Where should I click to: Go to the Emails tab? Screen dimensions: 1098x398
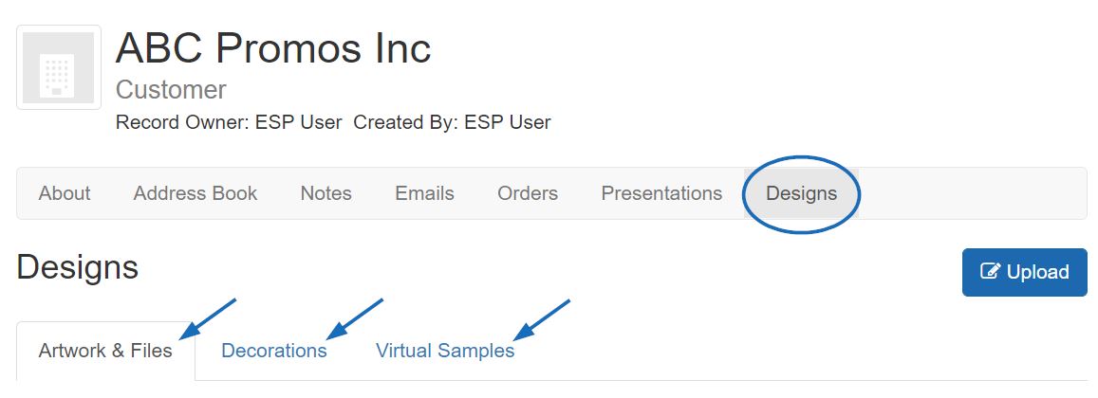click(x=424, y=193)
